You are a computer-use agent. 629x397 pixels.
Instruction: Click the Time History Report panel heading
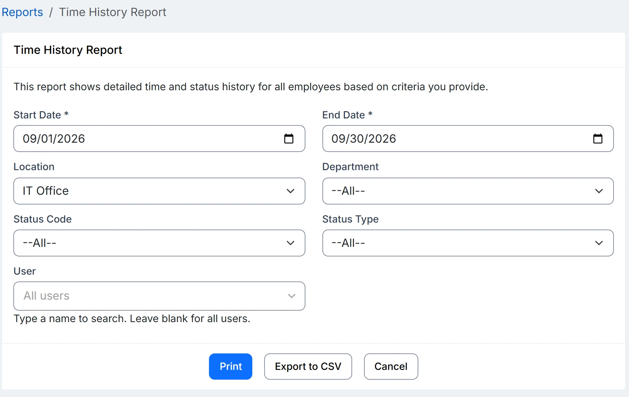(68, 50)
